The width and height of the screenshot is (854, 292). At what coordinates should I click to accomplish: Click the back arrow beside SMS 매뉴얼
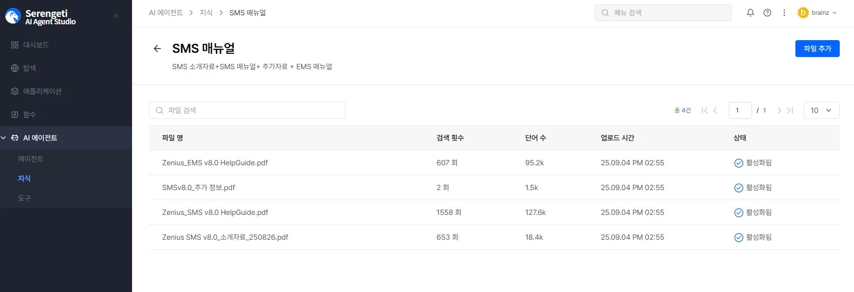click(x=157, y=49)
